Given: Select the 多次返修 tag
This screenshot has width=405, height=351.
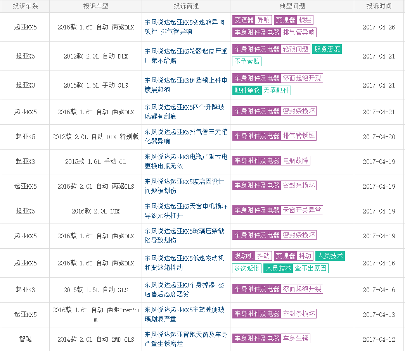Looking at the screenshot, I should (x=247, y=268).
